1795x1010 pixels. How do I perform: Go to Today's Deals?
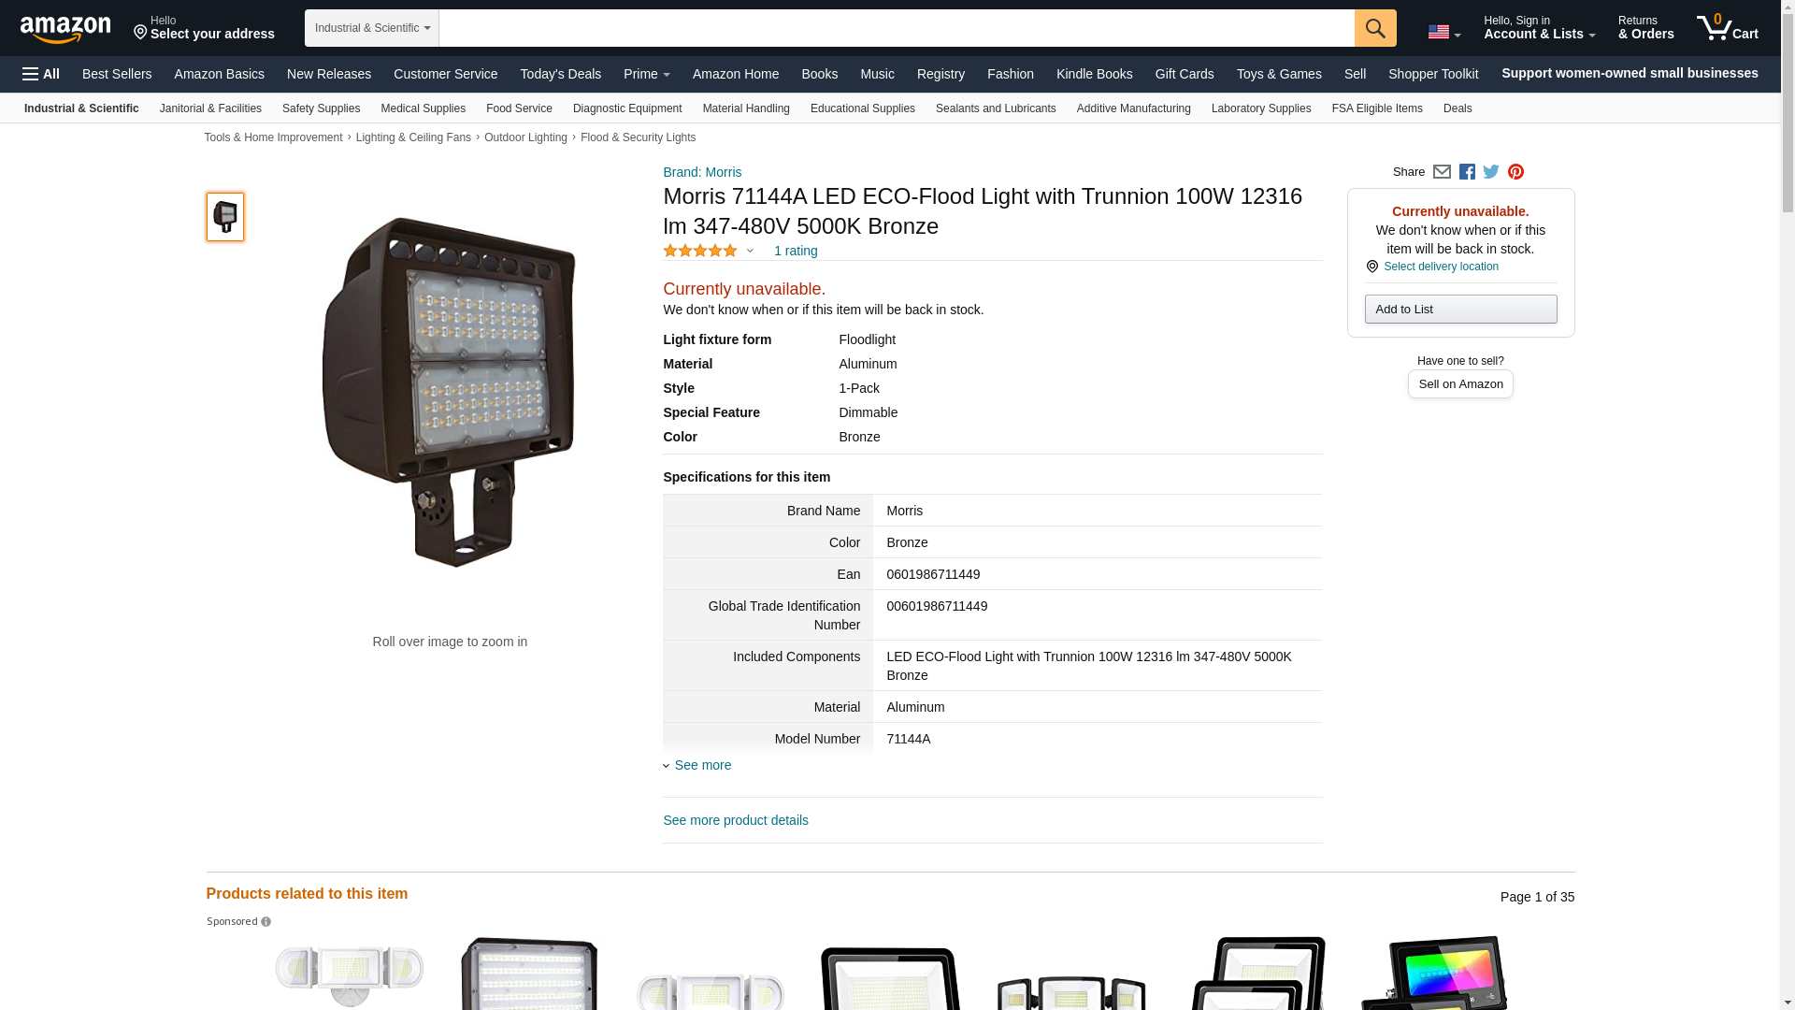[x=561, y=74]
